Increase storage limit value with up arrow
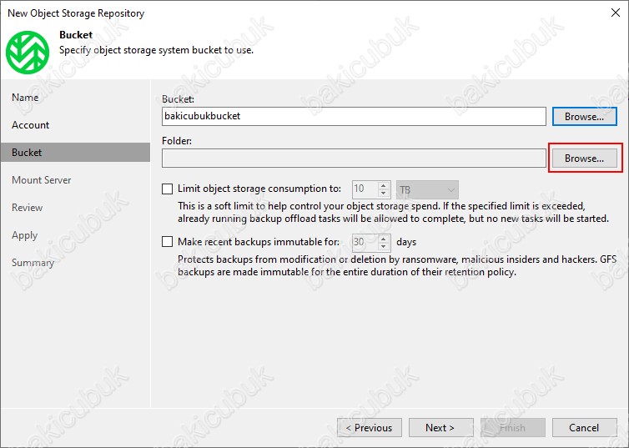This screenshot has height=448, width=629. [384, 185]
